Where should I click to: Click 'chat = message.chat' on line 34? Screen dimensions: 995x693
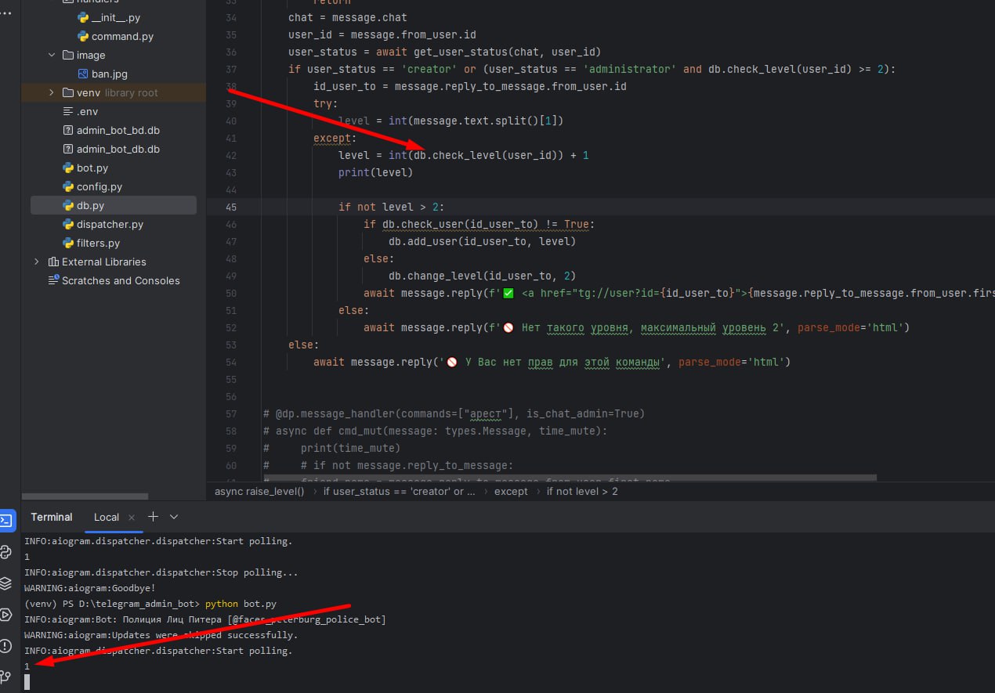coord(348,17)
